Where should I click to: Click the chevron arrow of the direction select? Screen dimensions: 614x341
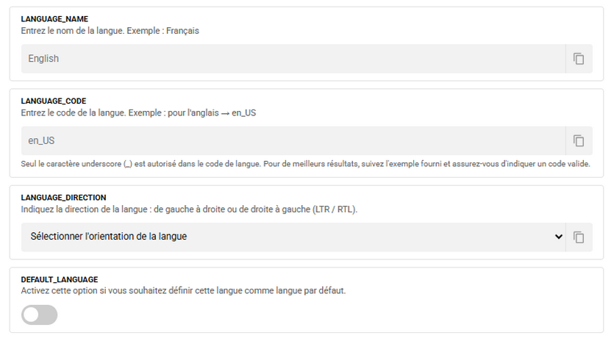pos(557,237)
